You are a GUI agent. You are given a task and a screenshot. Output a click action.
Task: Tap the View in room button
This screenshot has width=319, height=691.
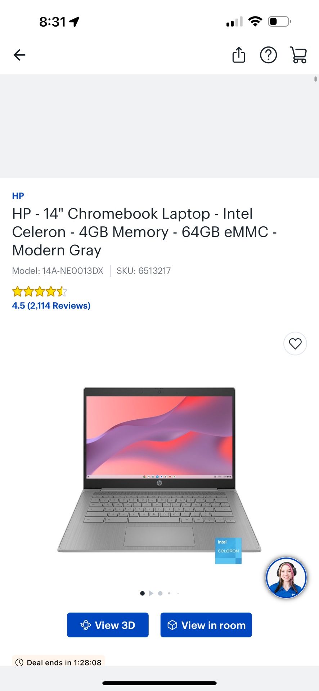click(206, 625)
